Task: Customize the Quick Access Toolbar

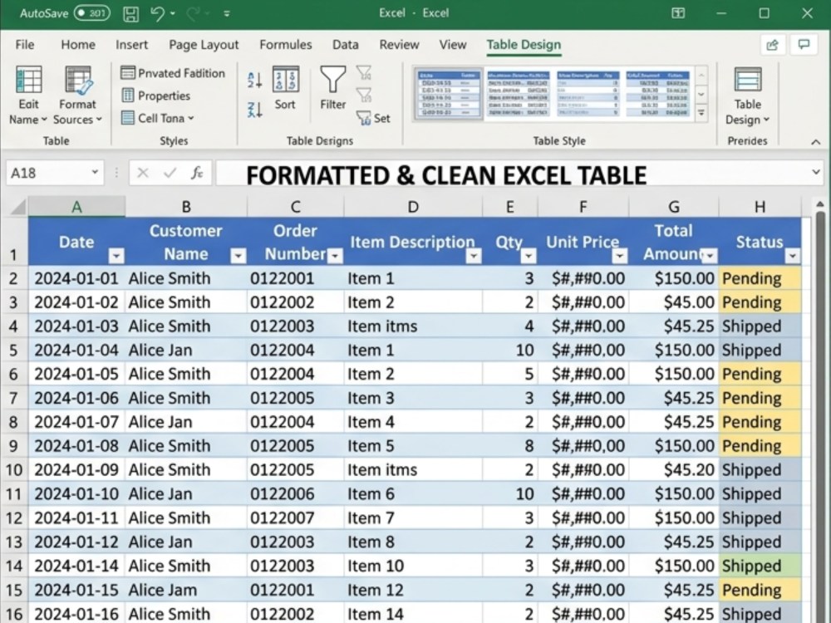Action: click(227, 13)
